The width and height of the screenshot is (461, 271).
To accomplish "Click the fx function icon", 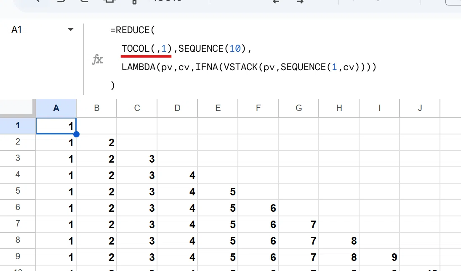I will coord(97,60).
